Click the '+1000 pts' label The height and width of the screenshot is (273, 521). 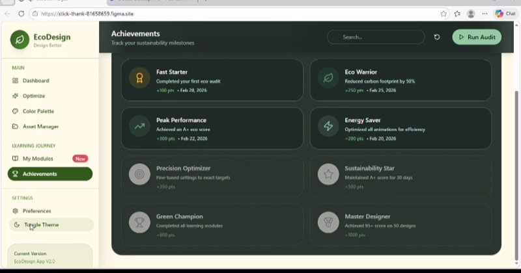point(355,235)
